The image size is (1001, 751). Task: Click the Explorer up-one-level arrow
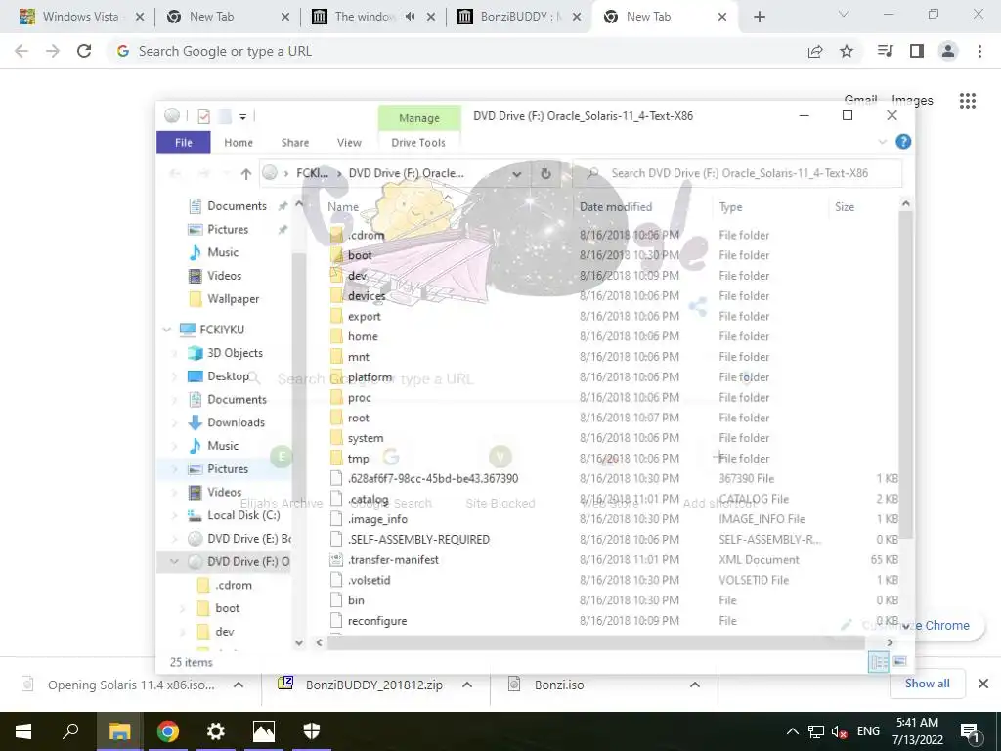click(x=245, y=173)
